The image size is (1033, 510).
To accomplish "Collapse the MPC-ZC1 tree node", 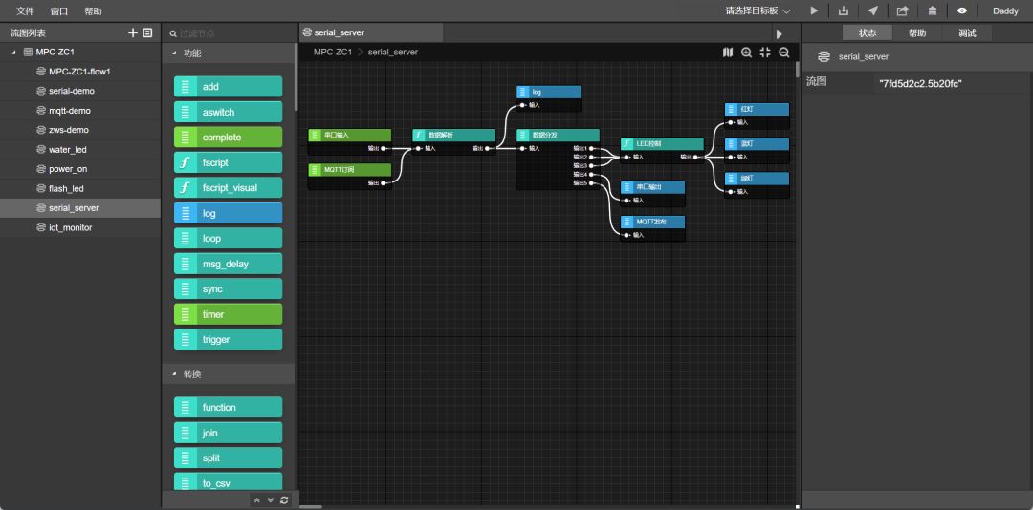I will click(14, 53).
